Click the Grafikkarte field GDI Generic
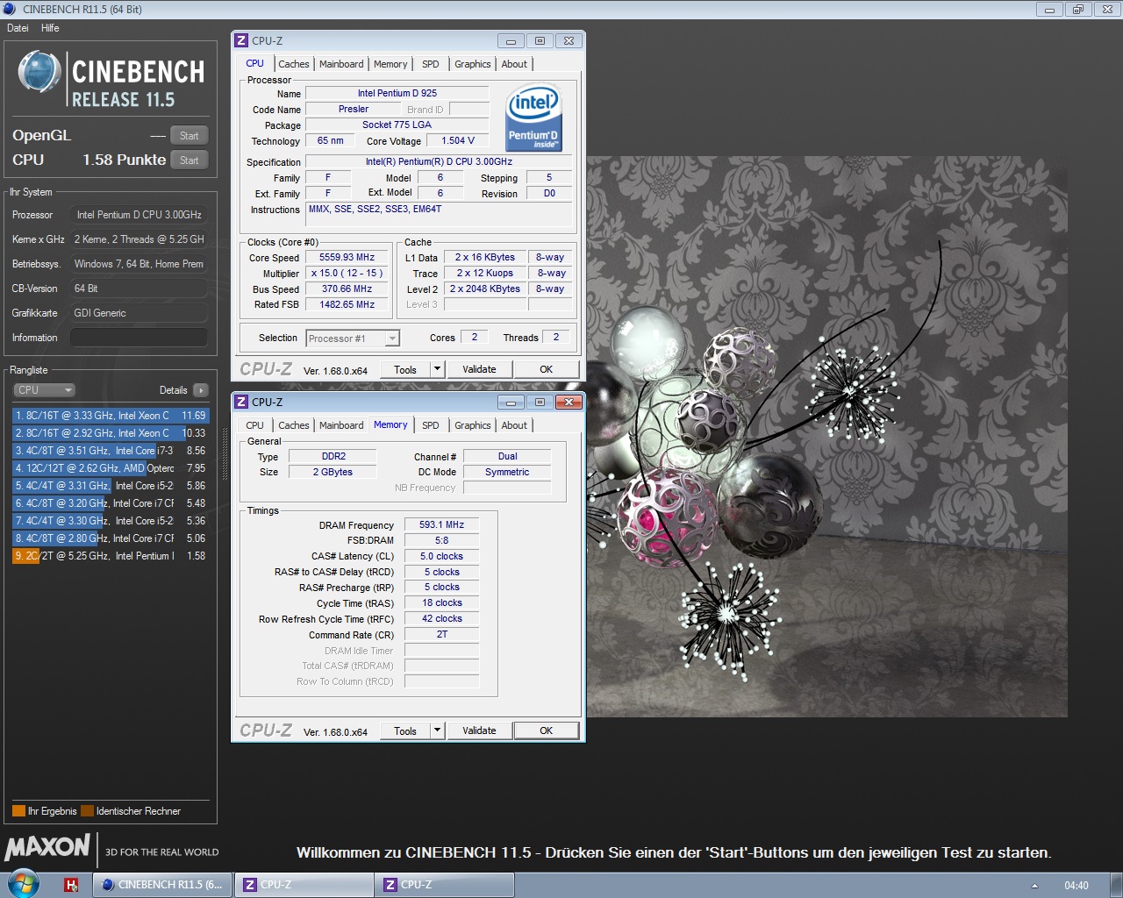1123x898 pixels. pyautogui.click(x=139, y=313)
